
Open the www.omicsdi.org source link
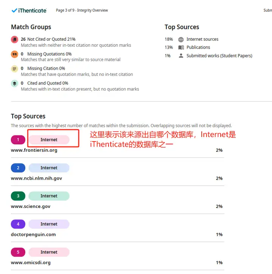click(31, 263)
